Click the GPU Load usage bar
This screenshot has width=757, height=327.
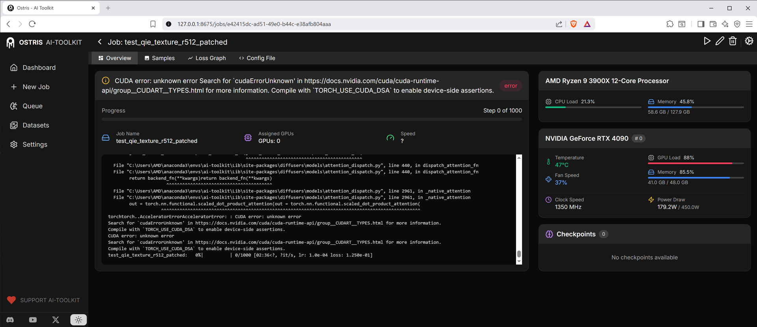click(696, 163)
